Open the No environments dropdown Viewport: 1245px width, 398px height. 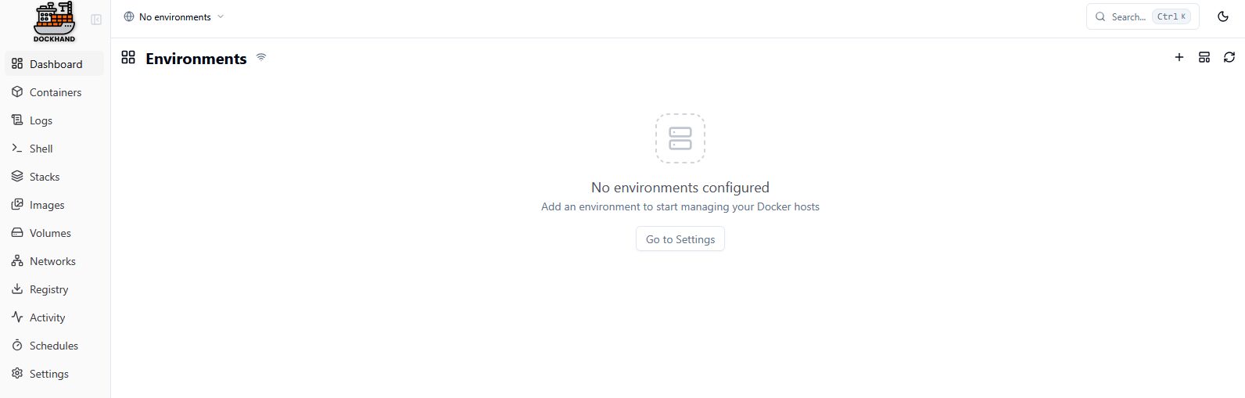point(174,16)
